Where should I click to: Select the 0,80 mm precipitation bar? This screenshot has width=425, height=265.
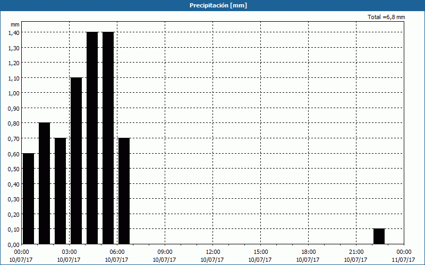[44, 183]
